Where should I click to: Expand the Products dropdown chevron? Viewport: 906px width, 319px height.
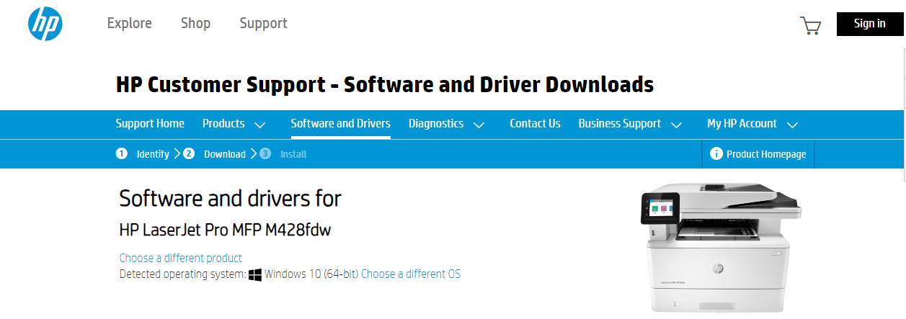[x=260, y=125]
